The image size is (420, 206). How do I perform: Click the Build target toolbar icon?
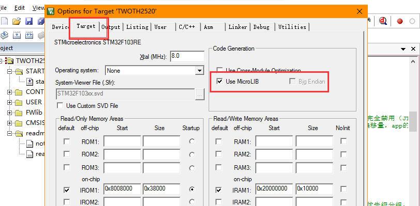tap(17, 35)
